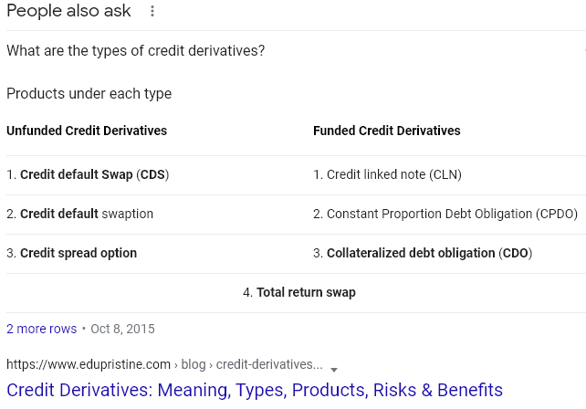Click the 'Unfunded Credit Derivatives' column header
This screenshot has width=586, height=409.
(x=87, y=131)
